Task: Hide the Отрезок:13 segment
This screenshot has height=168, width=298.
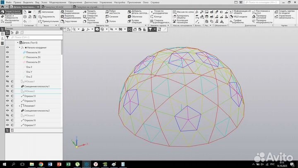Action: pos(7,96)
